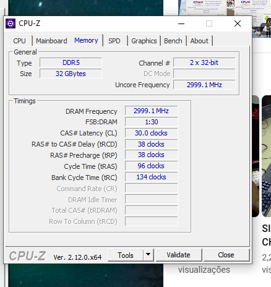Click the Tools button
Screen dimensions: 271x287
(126, 255)
